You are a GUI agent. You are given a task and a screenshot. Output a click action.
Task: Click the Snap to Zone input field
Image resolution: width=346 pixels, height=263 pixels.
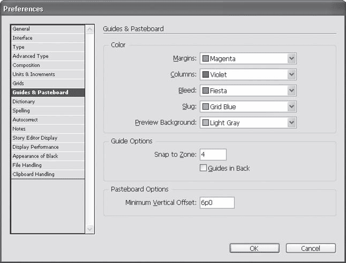click(x=213, y=155)
